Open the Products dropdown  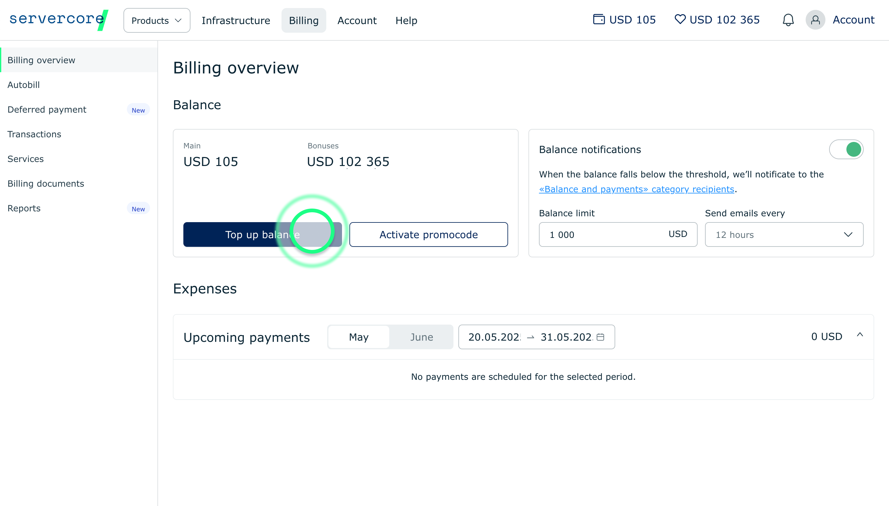click(x=157, y=20)
